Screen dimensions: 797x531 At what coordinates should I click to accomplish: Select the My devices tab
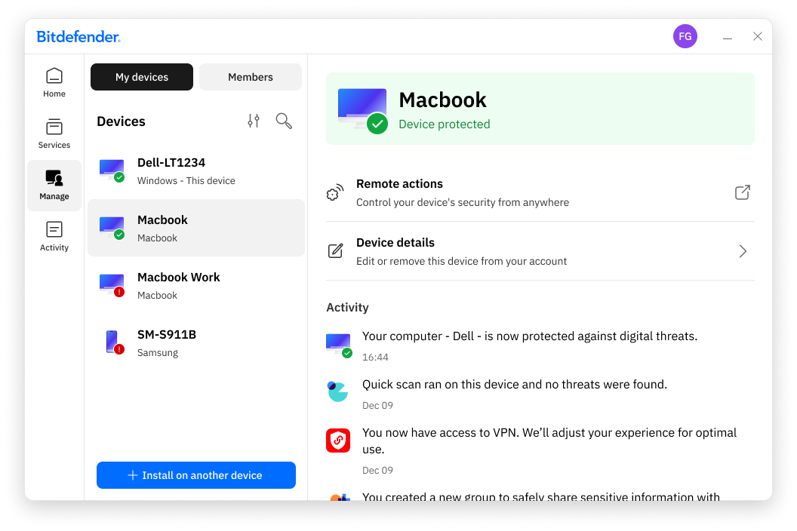(141, 76)
